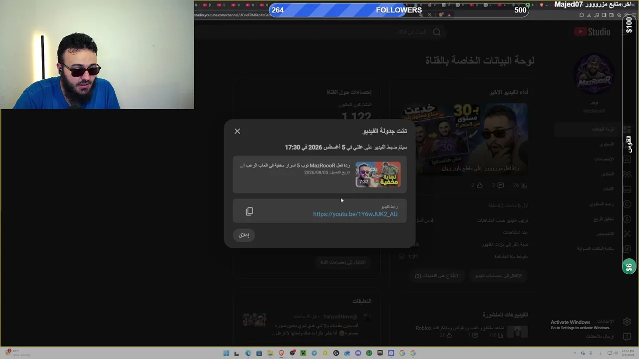Image resolution: width=639 pixels, height=359 pixels.
Task: Open the audio library sidebar item
Action: (x=596, y=249)
